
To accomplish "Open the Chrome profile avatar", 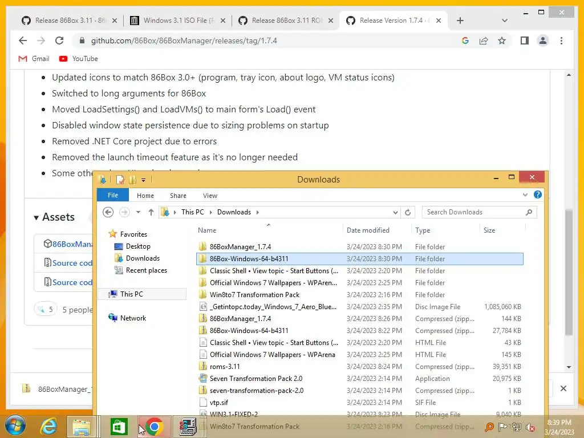I will coord(543,40).
